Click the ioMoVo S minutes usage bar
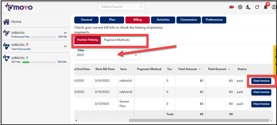This screenshot has width=277, height=125. (39, 62)
